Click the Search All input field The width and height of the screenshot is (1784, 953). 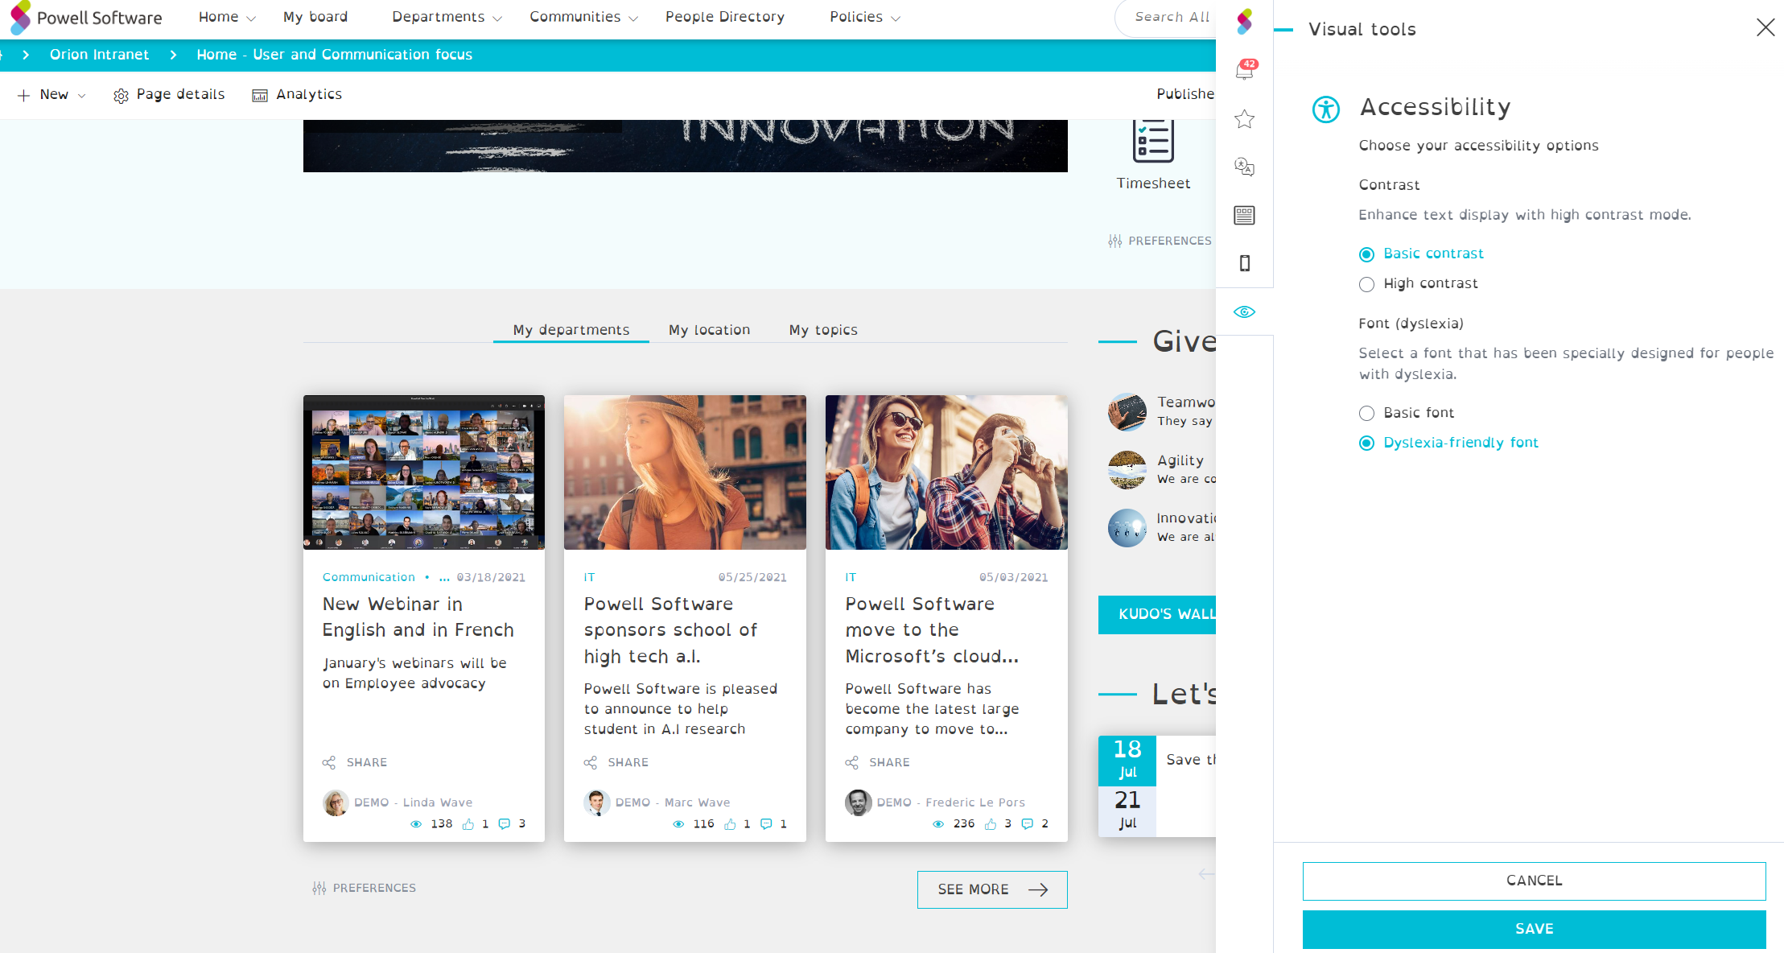coord(1165,18)
